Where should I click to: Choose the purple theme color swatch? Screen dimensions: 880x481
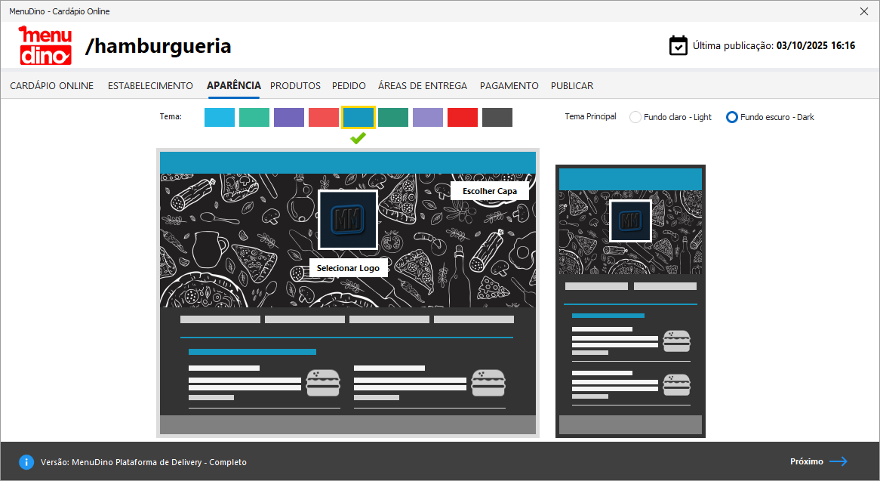click(x=289, y=117)
